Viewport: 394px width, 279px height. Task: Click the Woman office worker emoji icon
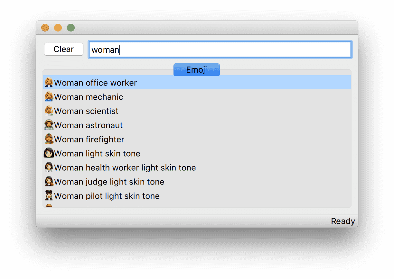coord(49,83)
